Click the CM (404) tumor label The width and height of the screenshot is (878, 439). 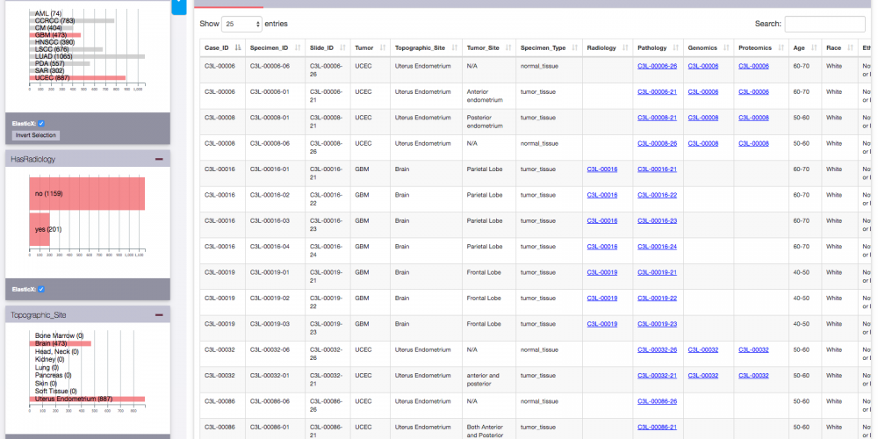click(x=48, y=27)
